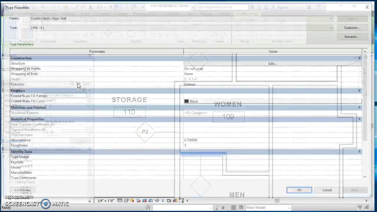Click Edit... button for Structure
377x212 pixels.
272,64
